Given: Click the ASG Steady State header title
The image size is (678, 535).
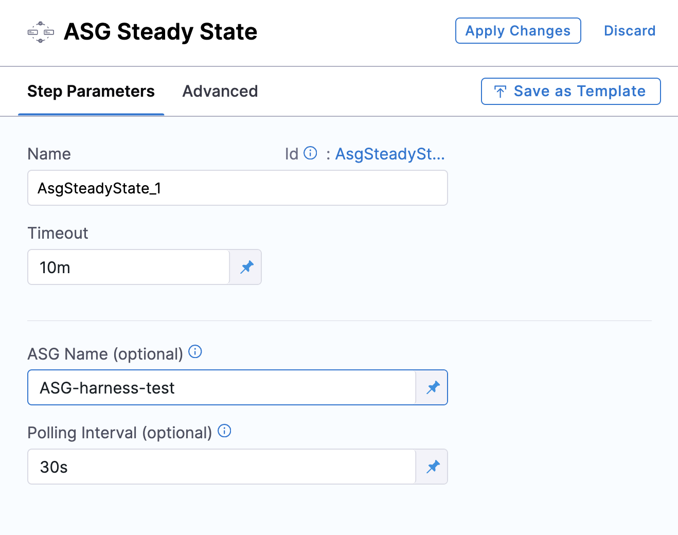Looking at the screenshot, I should 160,32.
